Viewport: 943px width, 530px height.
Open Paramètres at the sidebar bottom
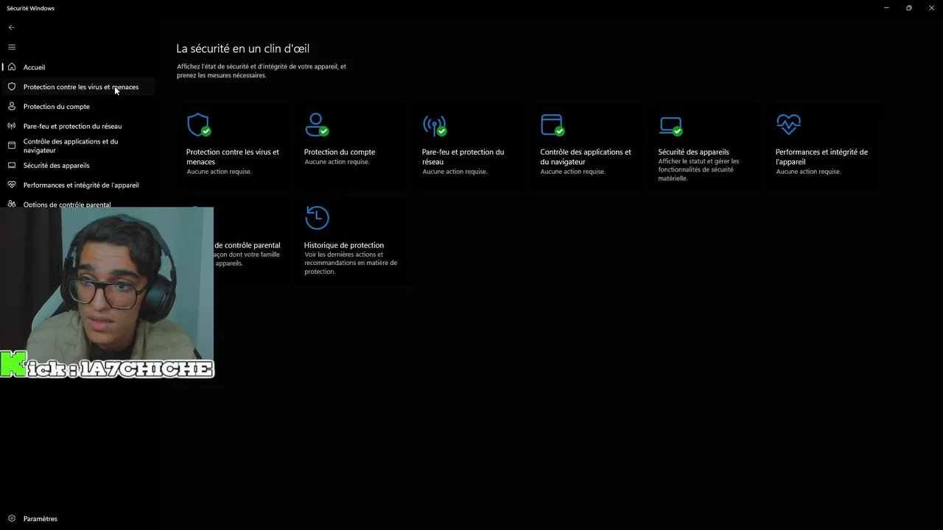tap(77, 518)
